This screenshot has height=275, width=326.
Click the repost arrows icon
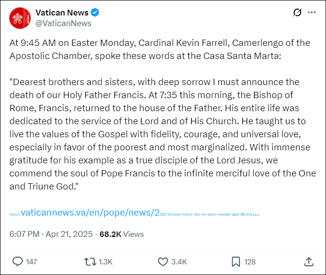[x=90, y=261]
